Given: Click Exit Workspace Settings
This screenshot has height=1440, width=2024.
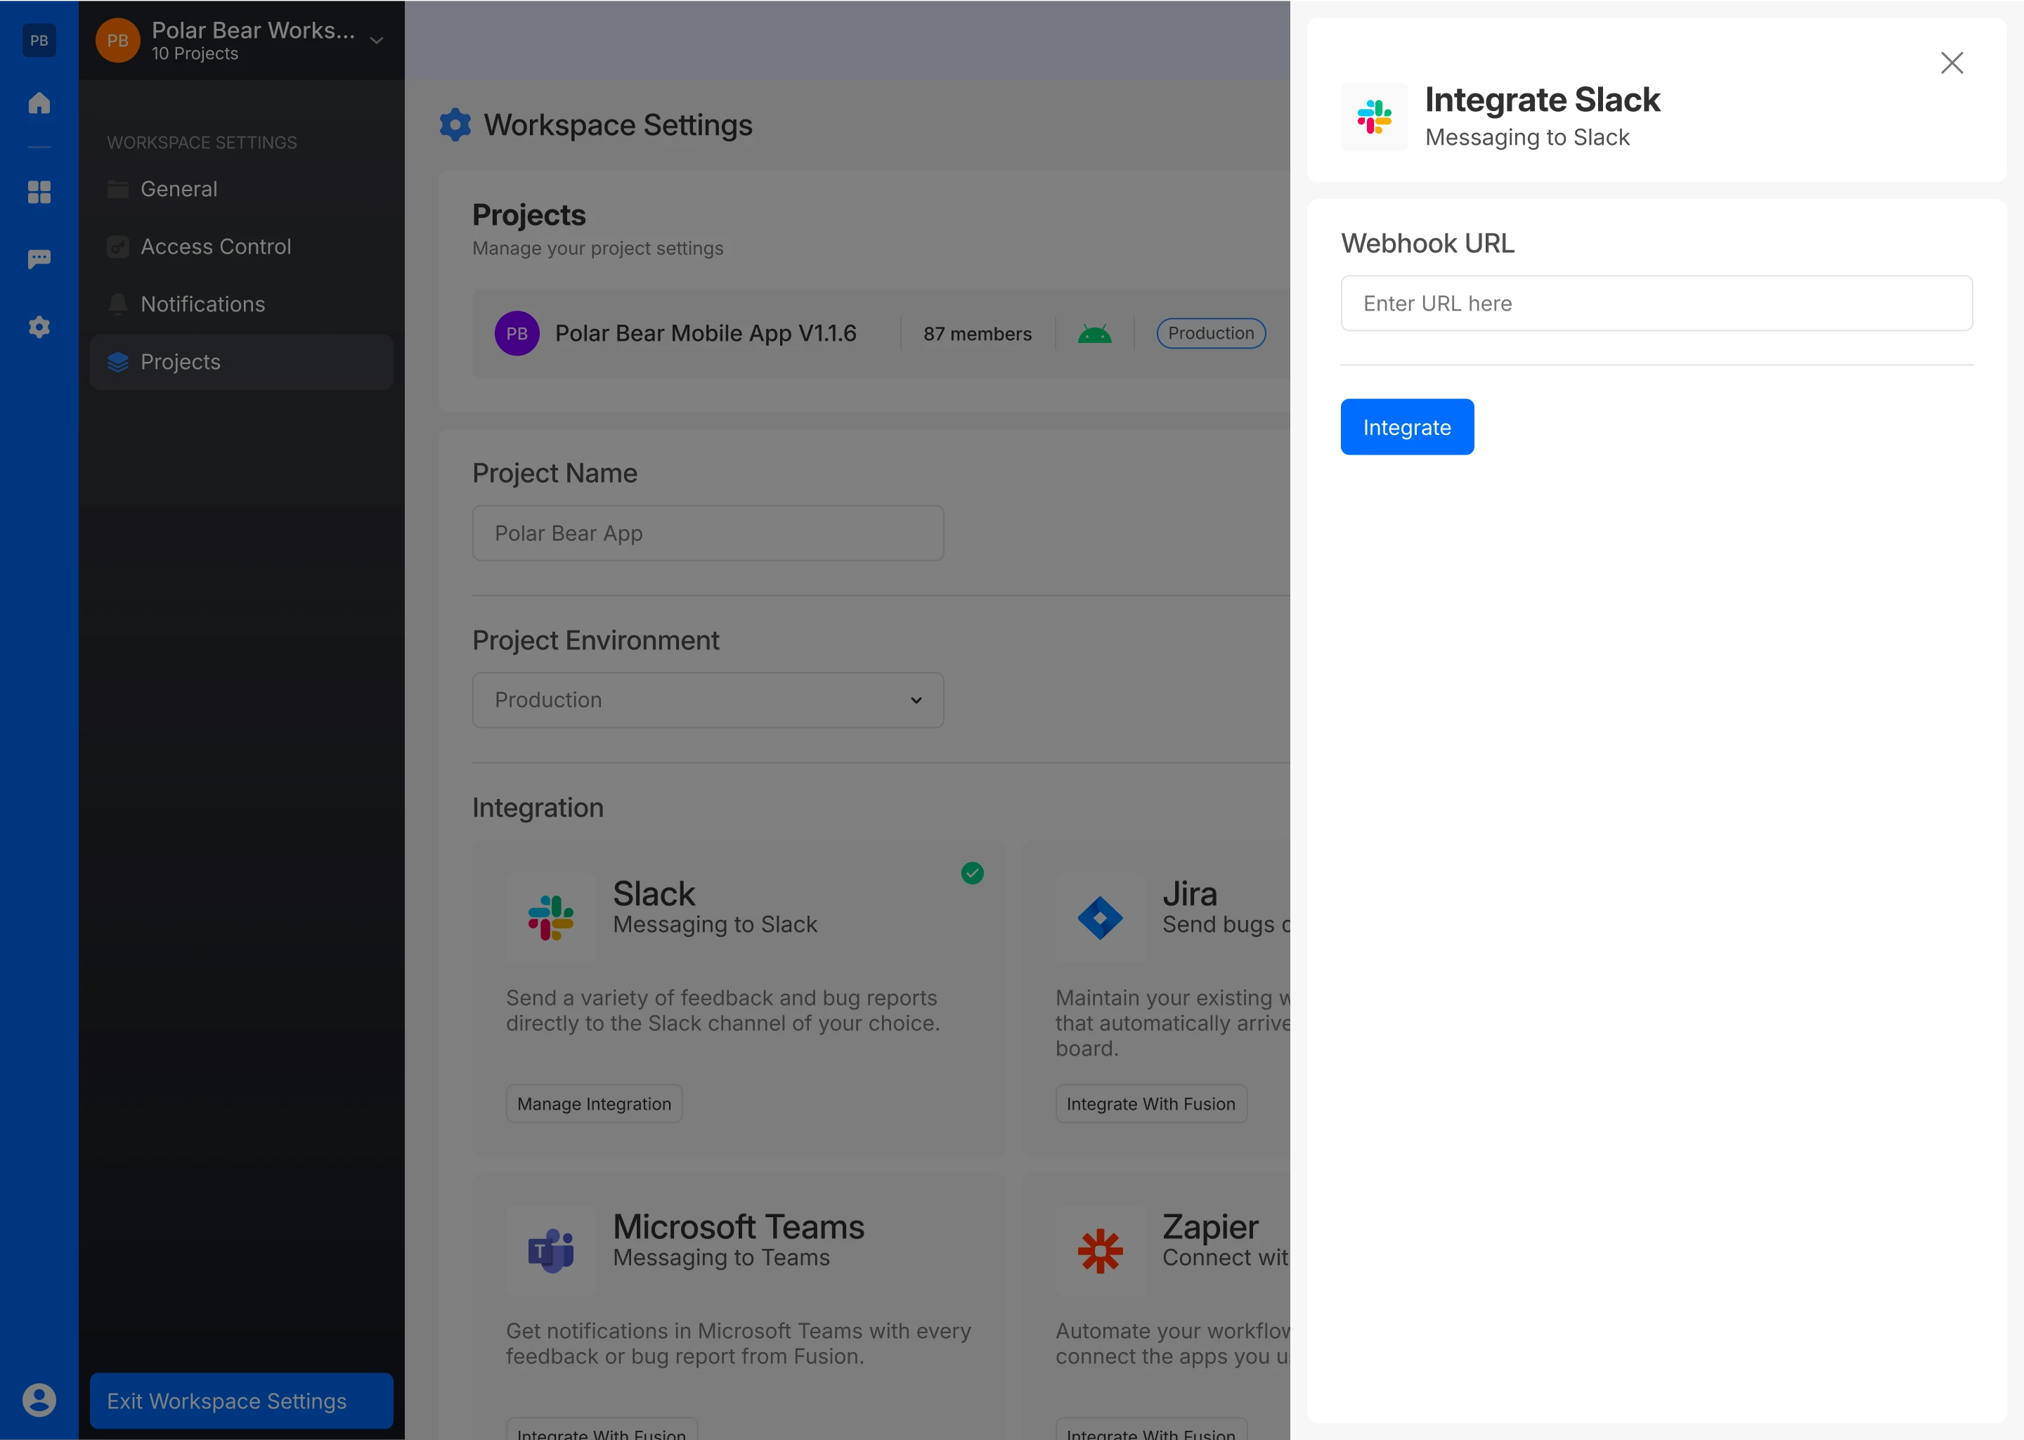Looking at the screenshot, I should (241, 1401).
